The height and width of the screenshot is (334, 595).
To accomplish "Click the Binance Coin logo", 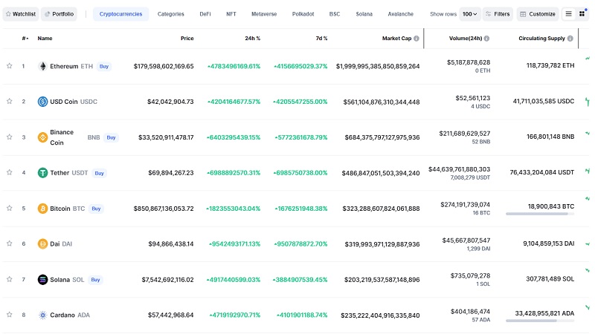I will point(42,137).
